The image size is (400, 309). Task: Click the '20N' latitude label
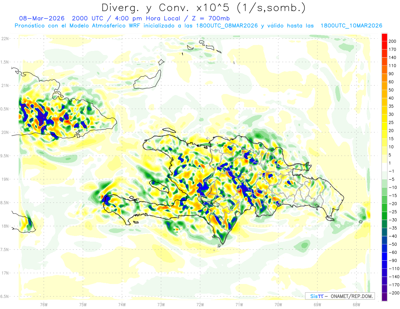pos(5,132)
